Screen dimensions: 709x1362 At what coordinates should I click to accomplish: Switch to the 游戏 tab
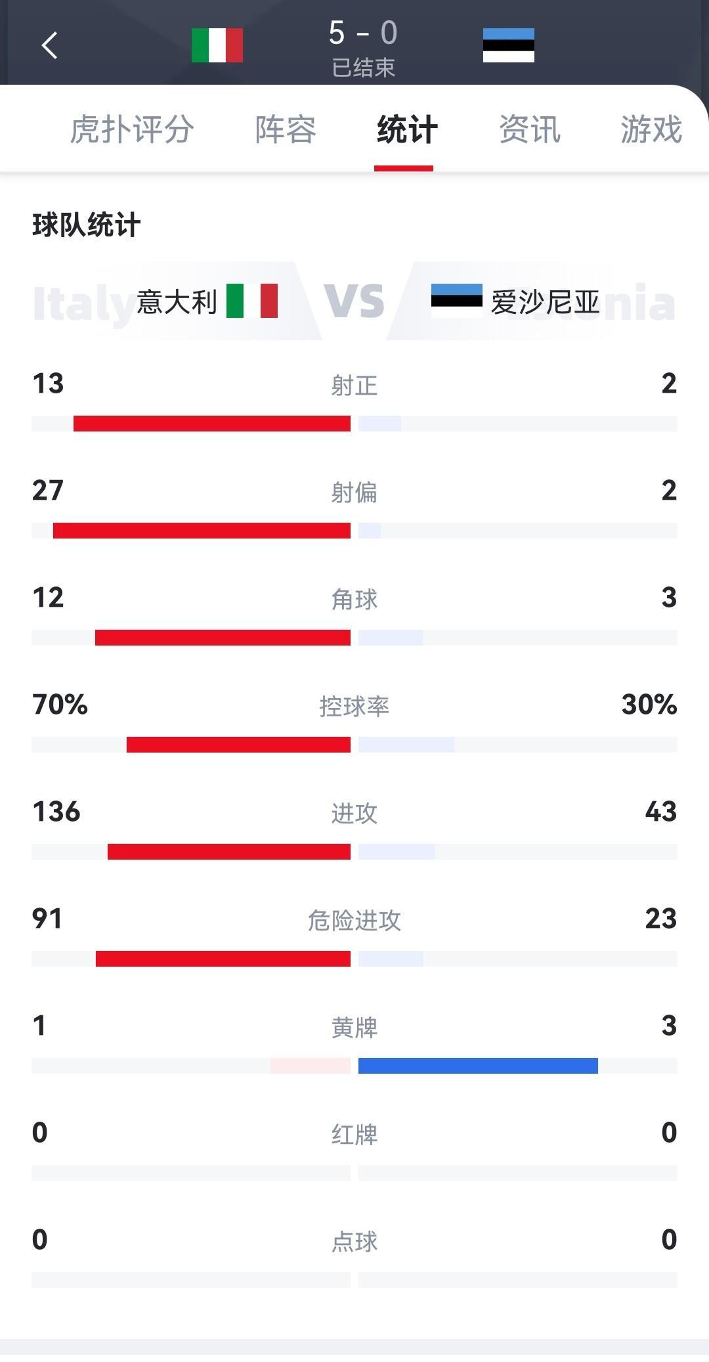click(651, 129)
